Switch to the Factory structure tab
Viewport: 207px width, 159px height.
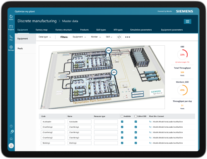tap(64, 30)
